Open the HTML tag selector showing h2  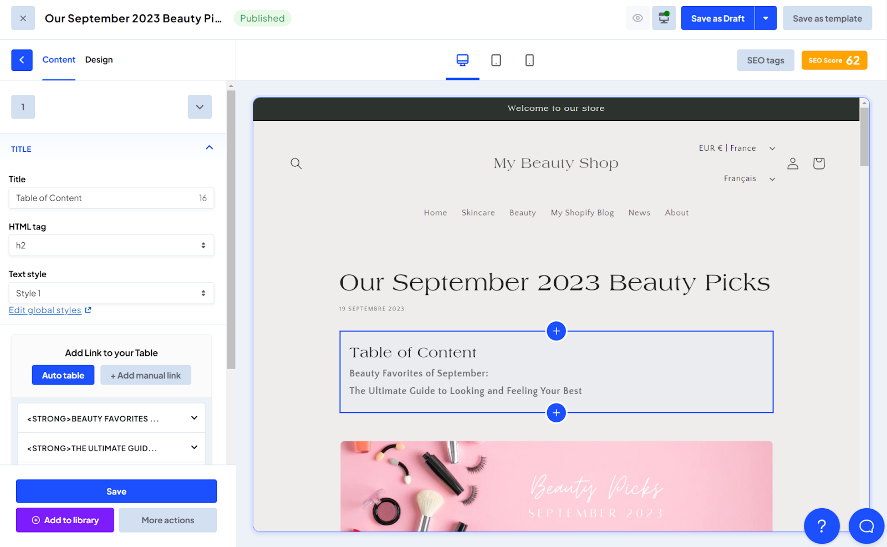[111, 245]
